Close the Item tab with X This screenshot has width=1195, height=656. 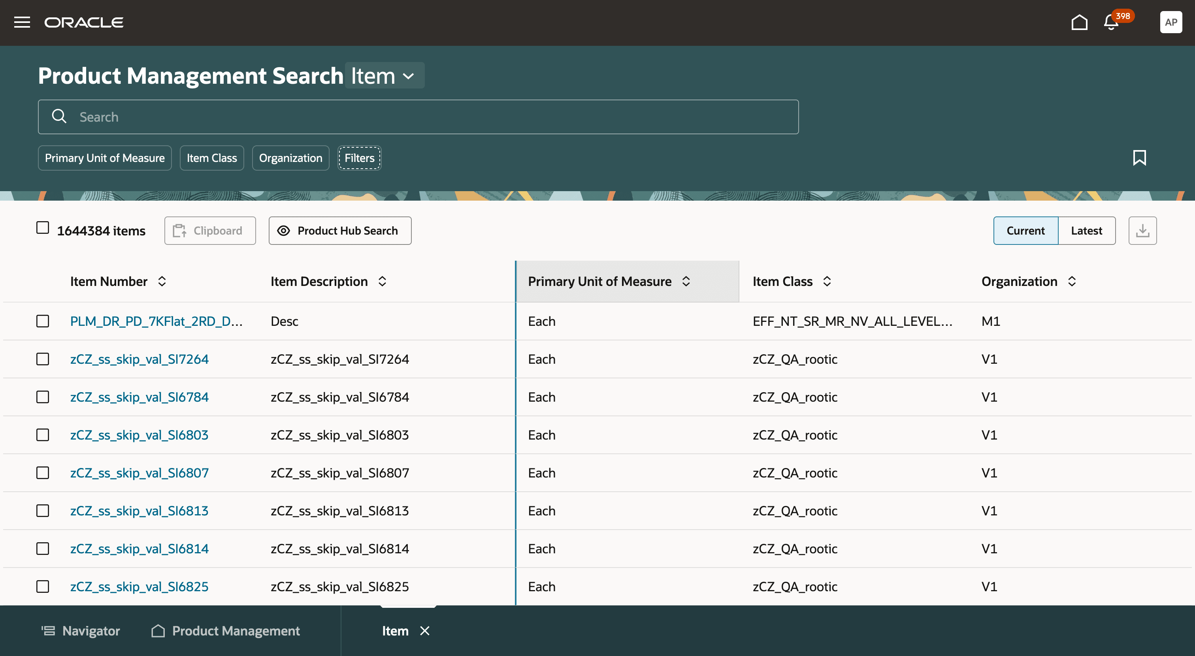click(424, 630)
